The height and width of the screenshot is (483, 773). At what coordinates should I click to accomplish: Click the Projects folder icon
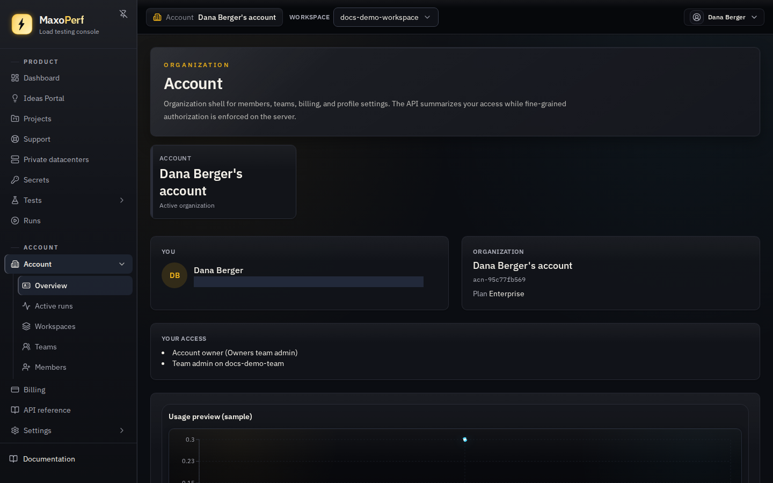[x=15, y=119]
